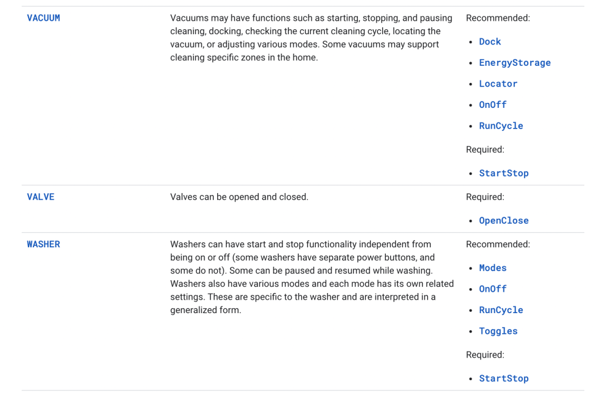Click OnOff trait in the VACUUM row
This screenshot has height=396, width=608.
492,105
